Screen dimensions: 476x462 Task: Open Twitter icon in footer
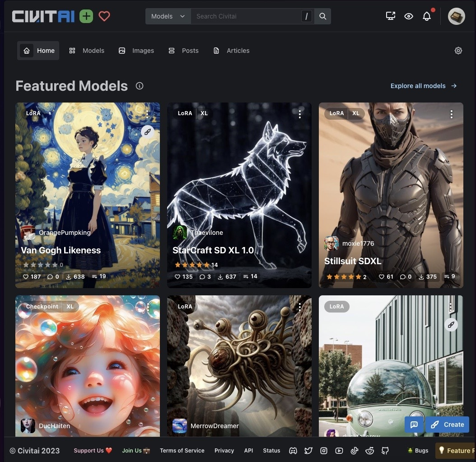(x=308, y=450)
